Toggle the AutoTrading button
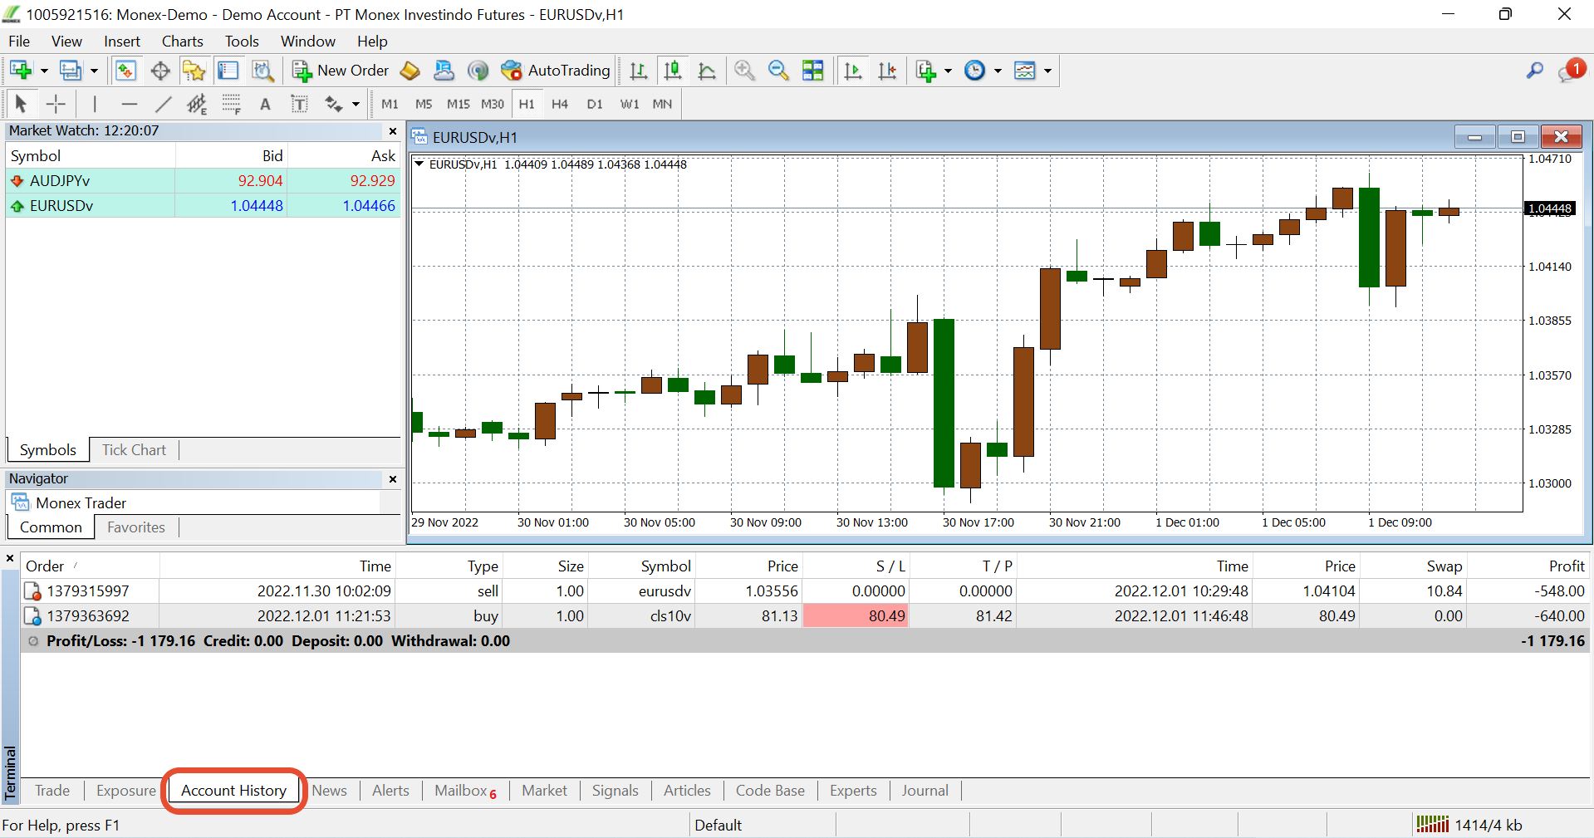1594x838 pixels. click(x=556, y=71)
